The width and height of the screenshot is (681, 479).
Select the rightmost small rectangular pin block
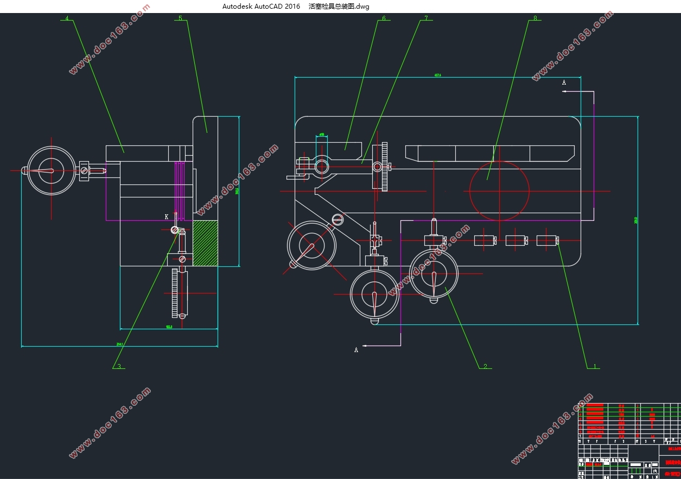[546, 240]
